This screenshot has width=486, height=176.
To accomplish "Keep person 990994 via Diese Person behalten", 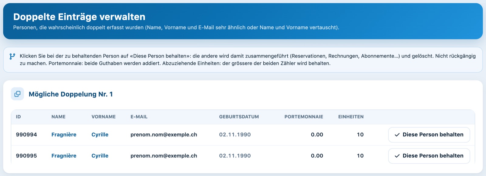I will [x=429, y=135].
